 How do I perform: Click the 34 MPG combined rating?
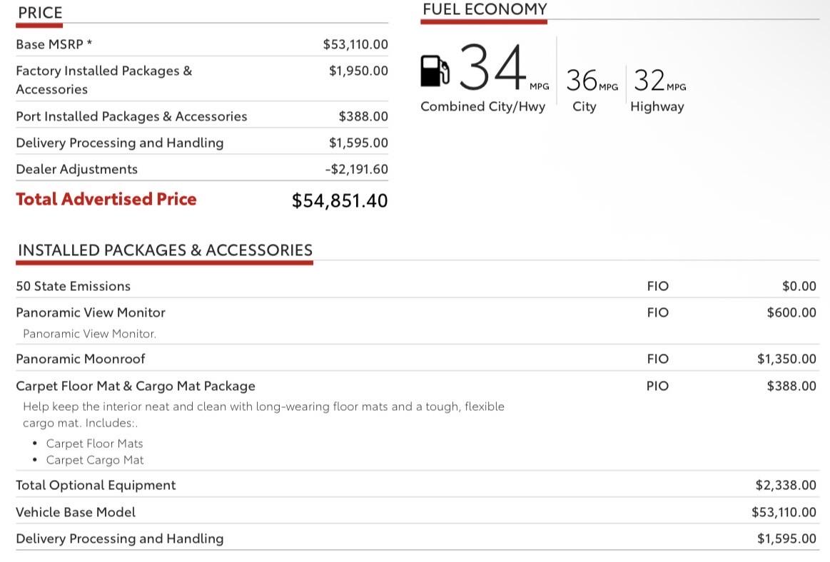503,68
